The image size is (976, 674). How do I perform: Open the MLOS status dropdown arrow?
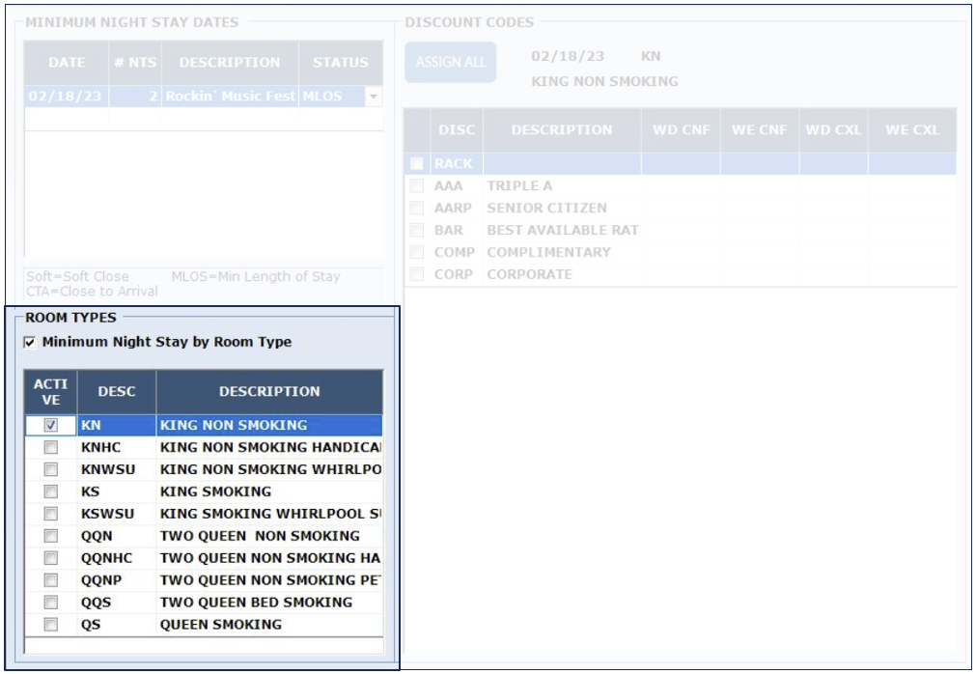click(x=374, y=97)
